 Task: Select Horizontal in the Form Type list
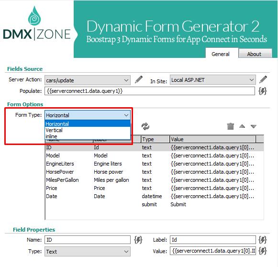pyautogui.click(x=88, y=124)
